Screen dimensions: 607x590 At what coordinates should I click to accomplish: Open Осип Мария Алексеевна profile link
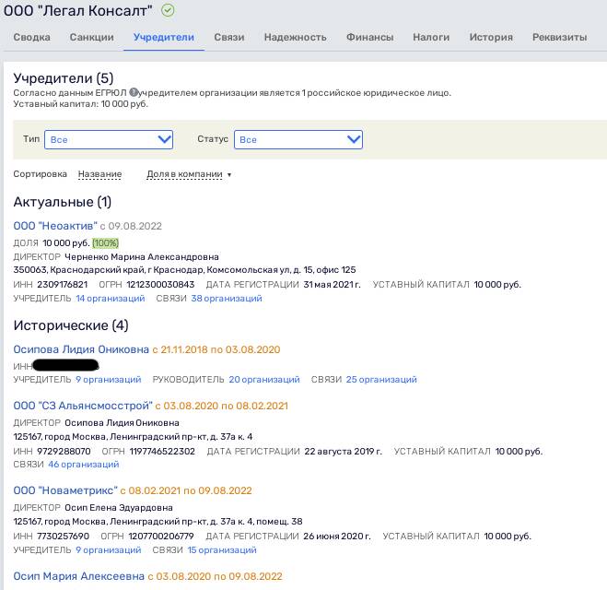click(79, 576)
